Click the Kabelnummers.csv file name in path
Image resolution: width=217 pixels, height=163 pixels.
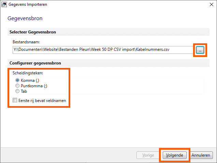[153, 49]
